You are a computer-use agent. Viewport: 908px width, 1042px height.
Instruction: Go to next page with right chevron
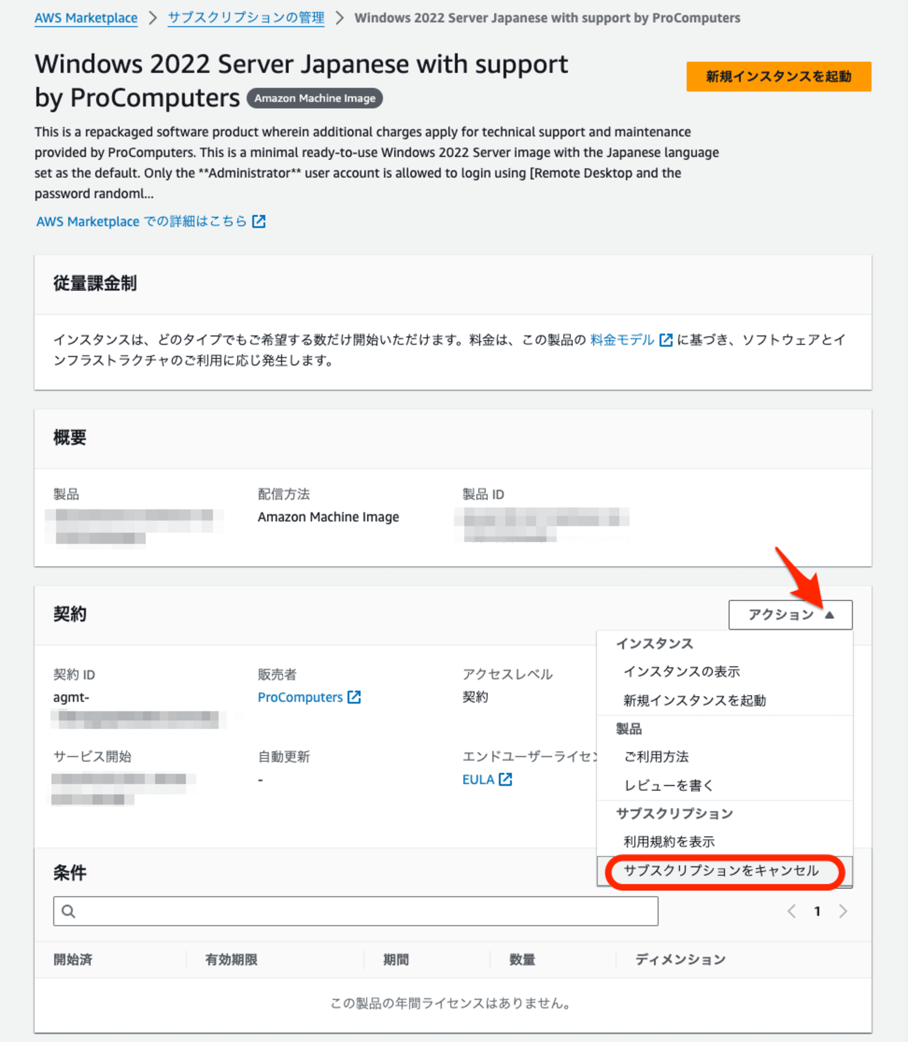[843, 911]
